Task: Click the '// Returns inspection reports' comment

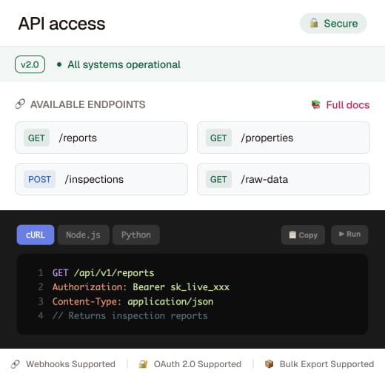Action: pos(130,316)
